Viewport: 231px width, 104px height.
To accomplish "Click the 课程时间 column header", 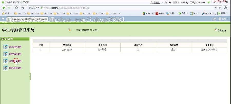I will click(x=67, y=45).
